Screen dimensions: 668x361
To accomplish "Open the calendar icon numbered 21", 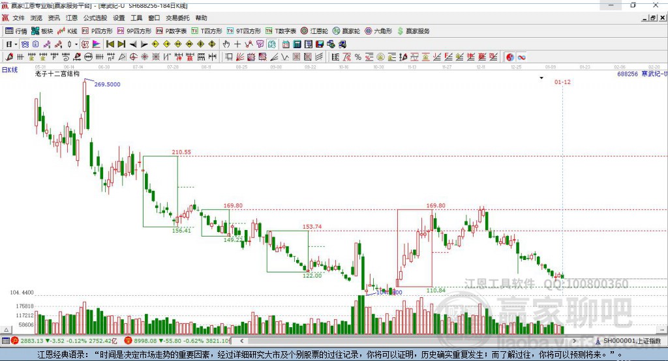I will (286, 44).
